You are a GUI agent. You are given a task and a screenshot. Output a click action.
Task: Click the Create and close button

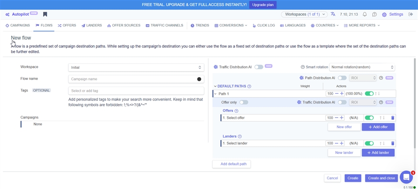[381, 178]
